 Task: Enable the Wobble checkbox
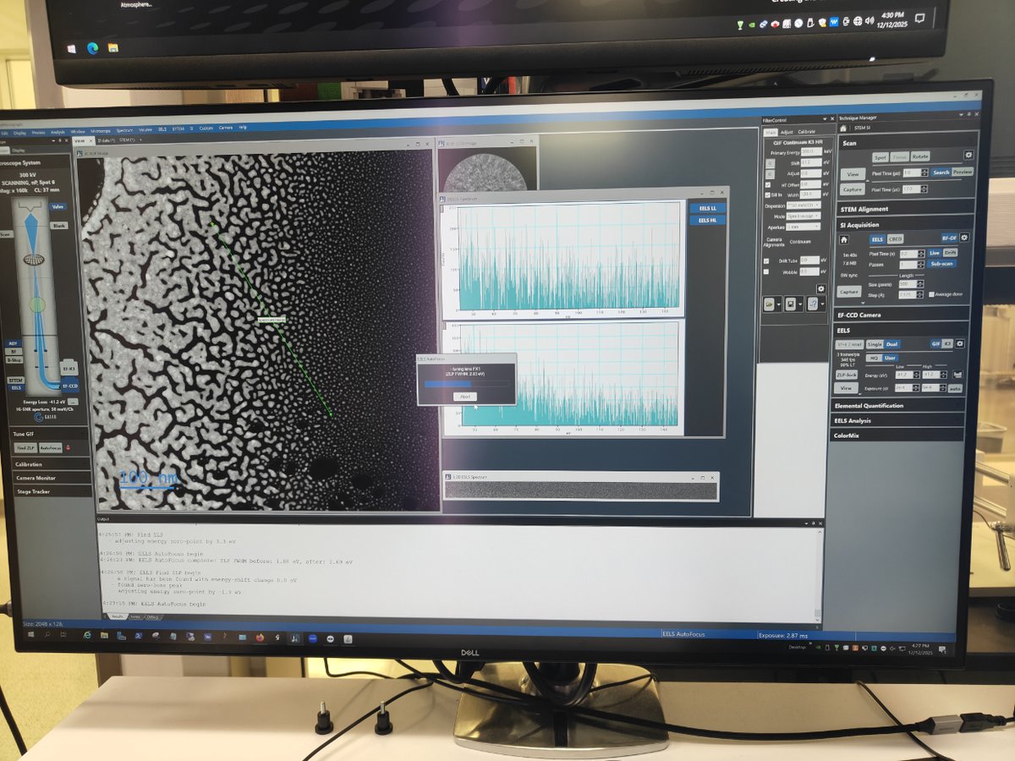point(767,271)
